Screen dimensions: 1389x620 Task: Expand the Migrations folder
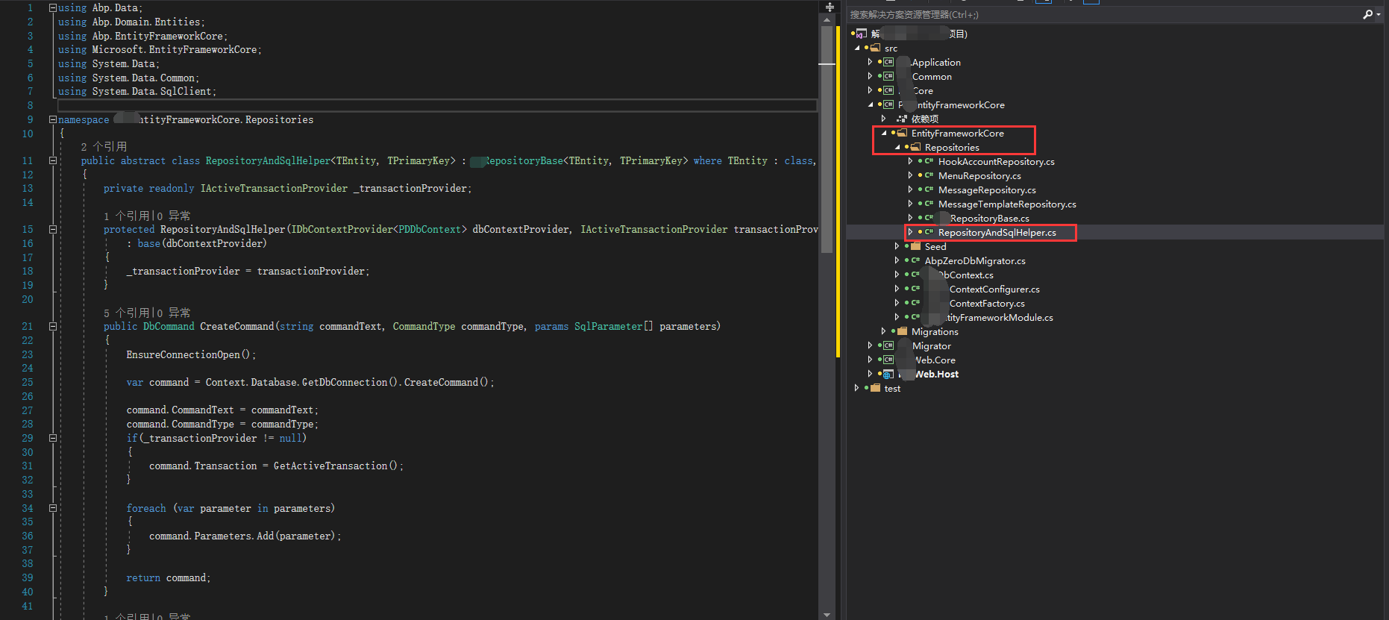(x=883, y=331)
